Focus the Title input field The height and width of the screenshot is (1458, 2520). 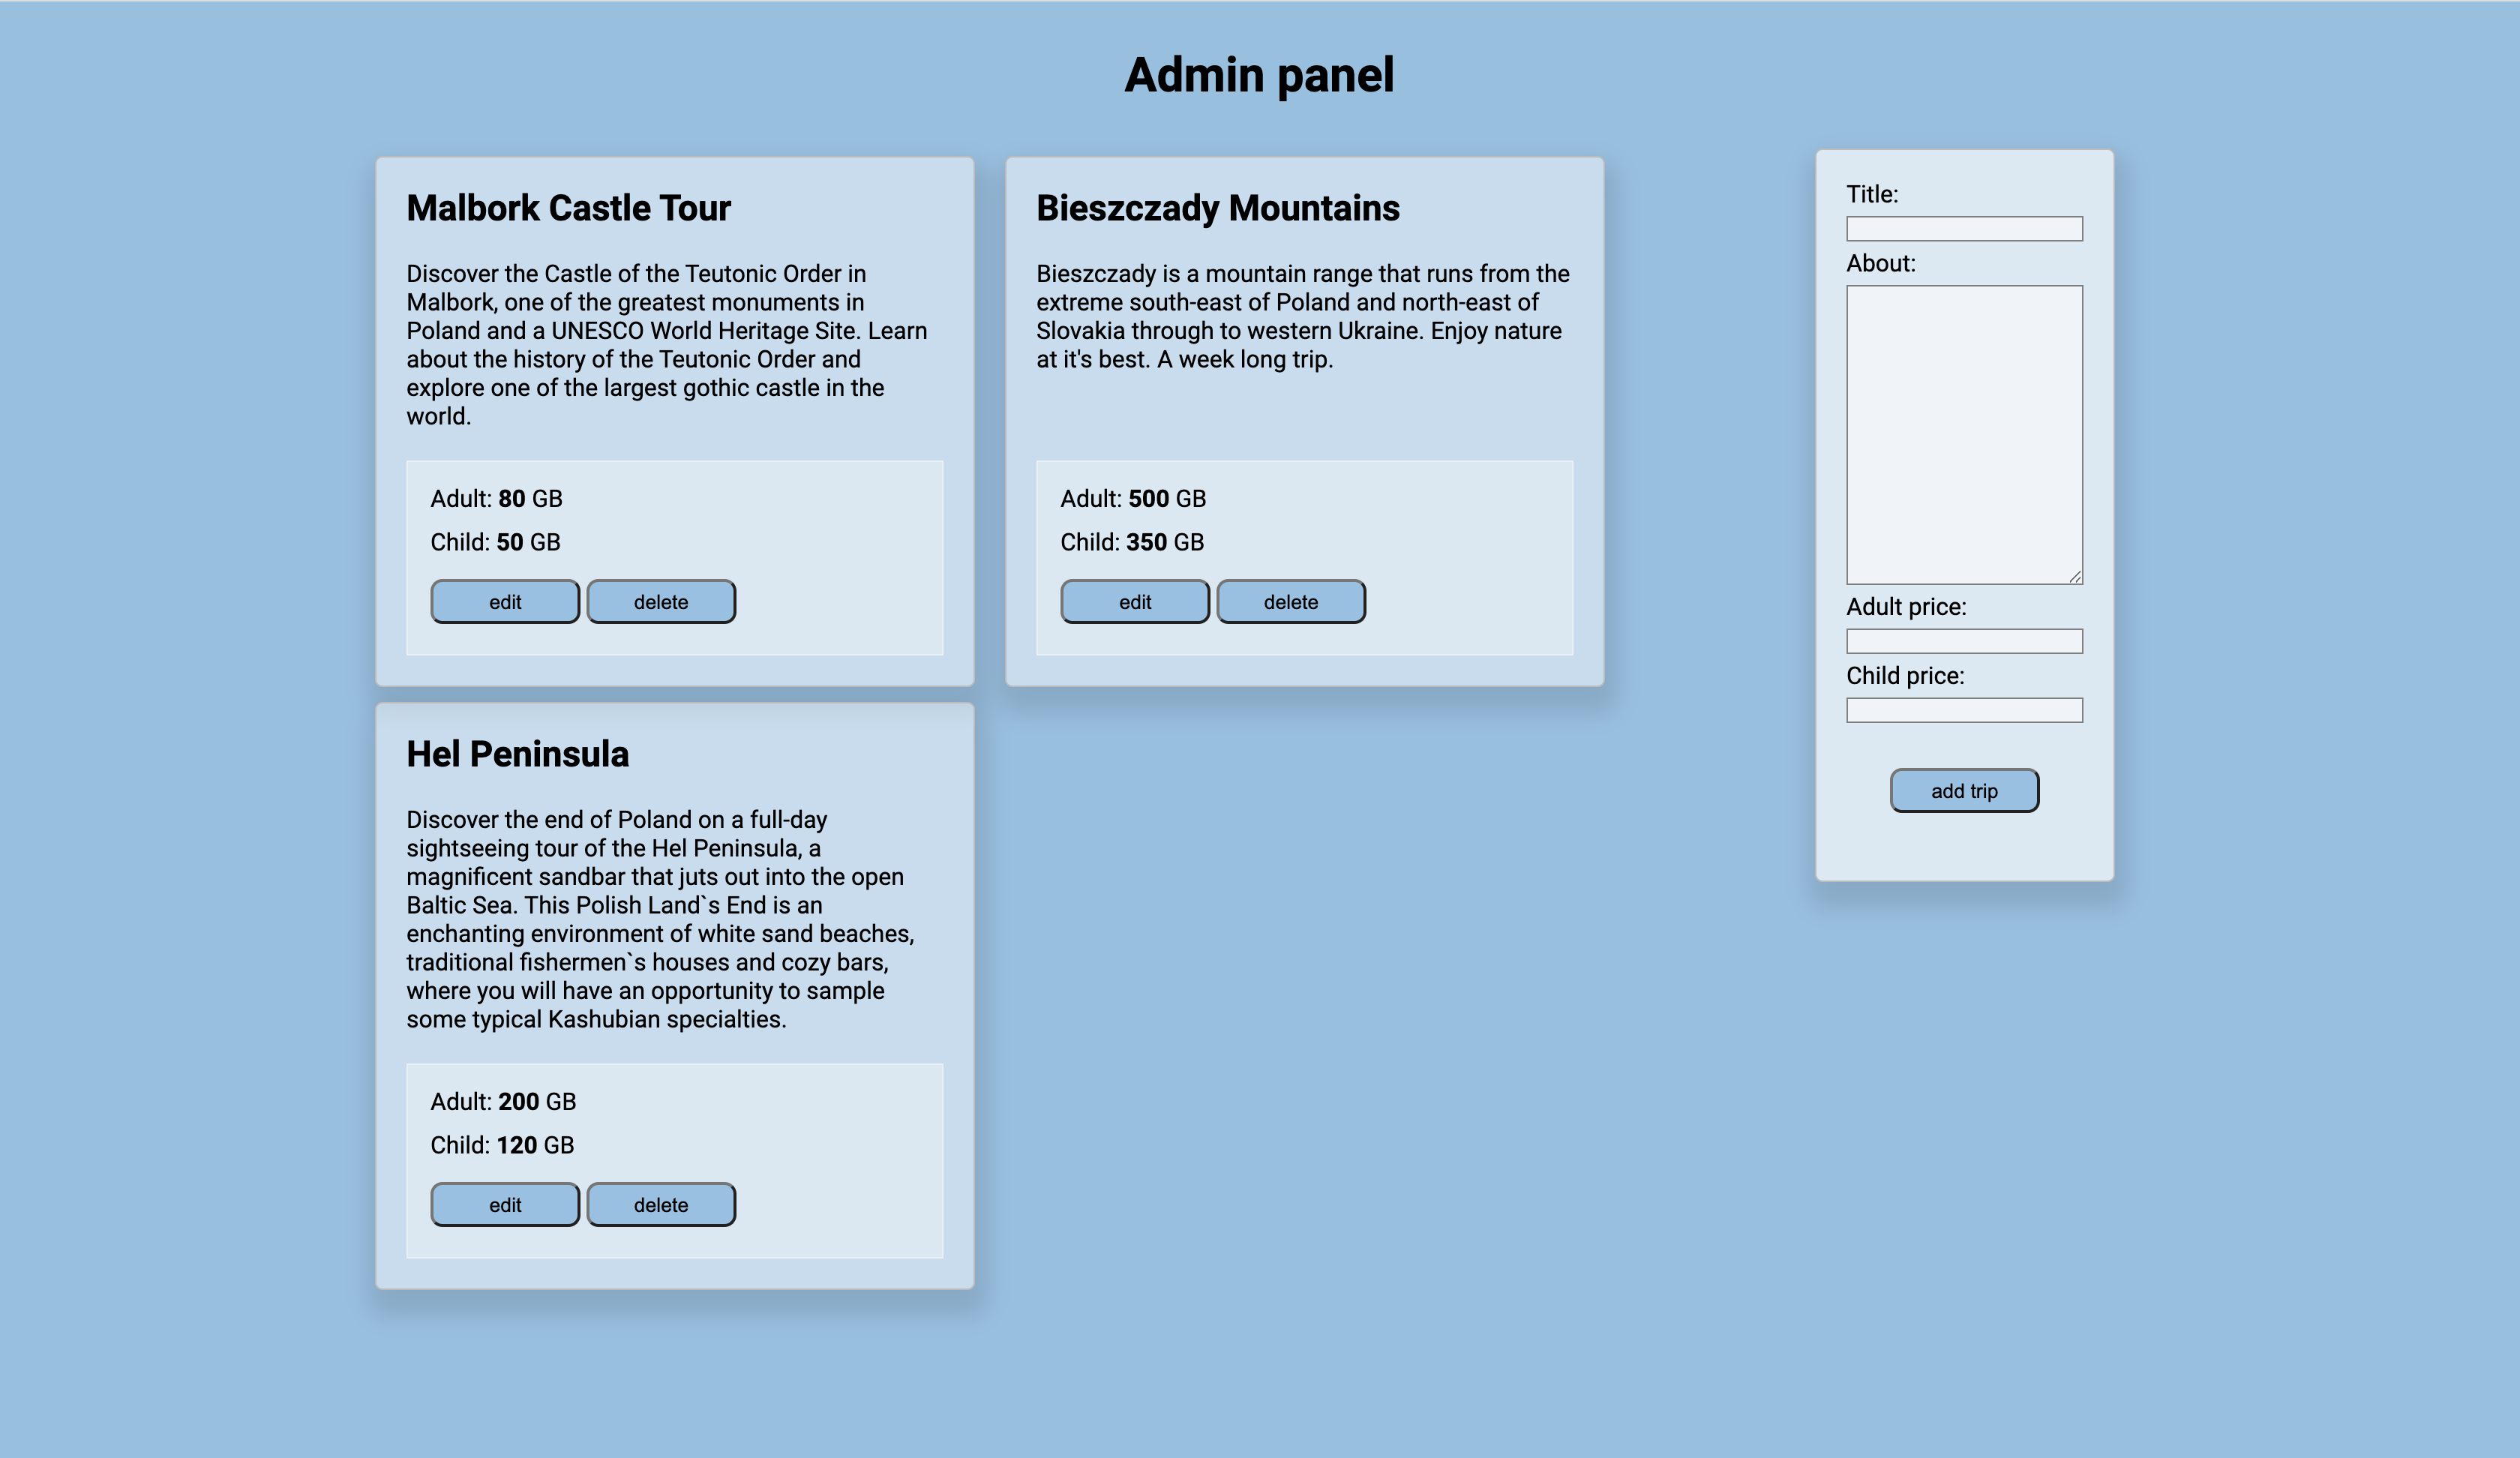pyautogui.click(x=1964, y=229)
